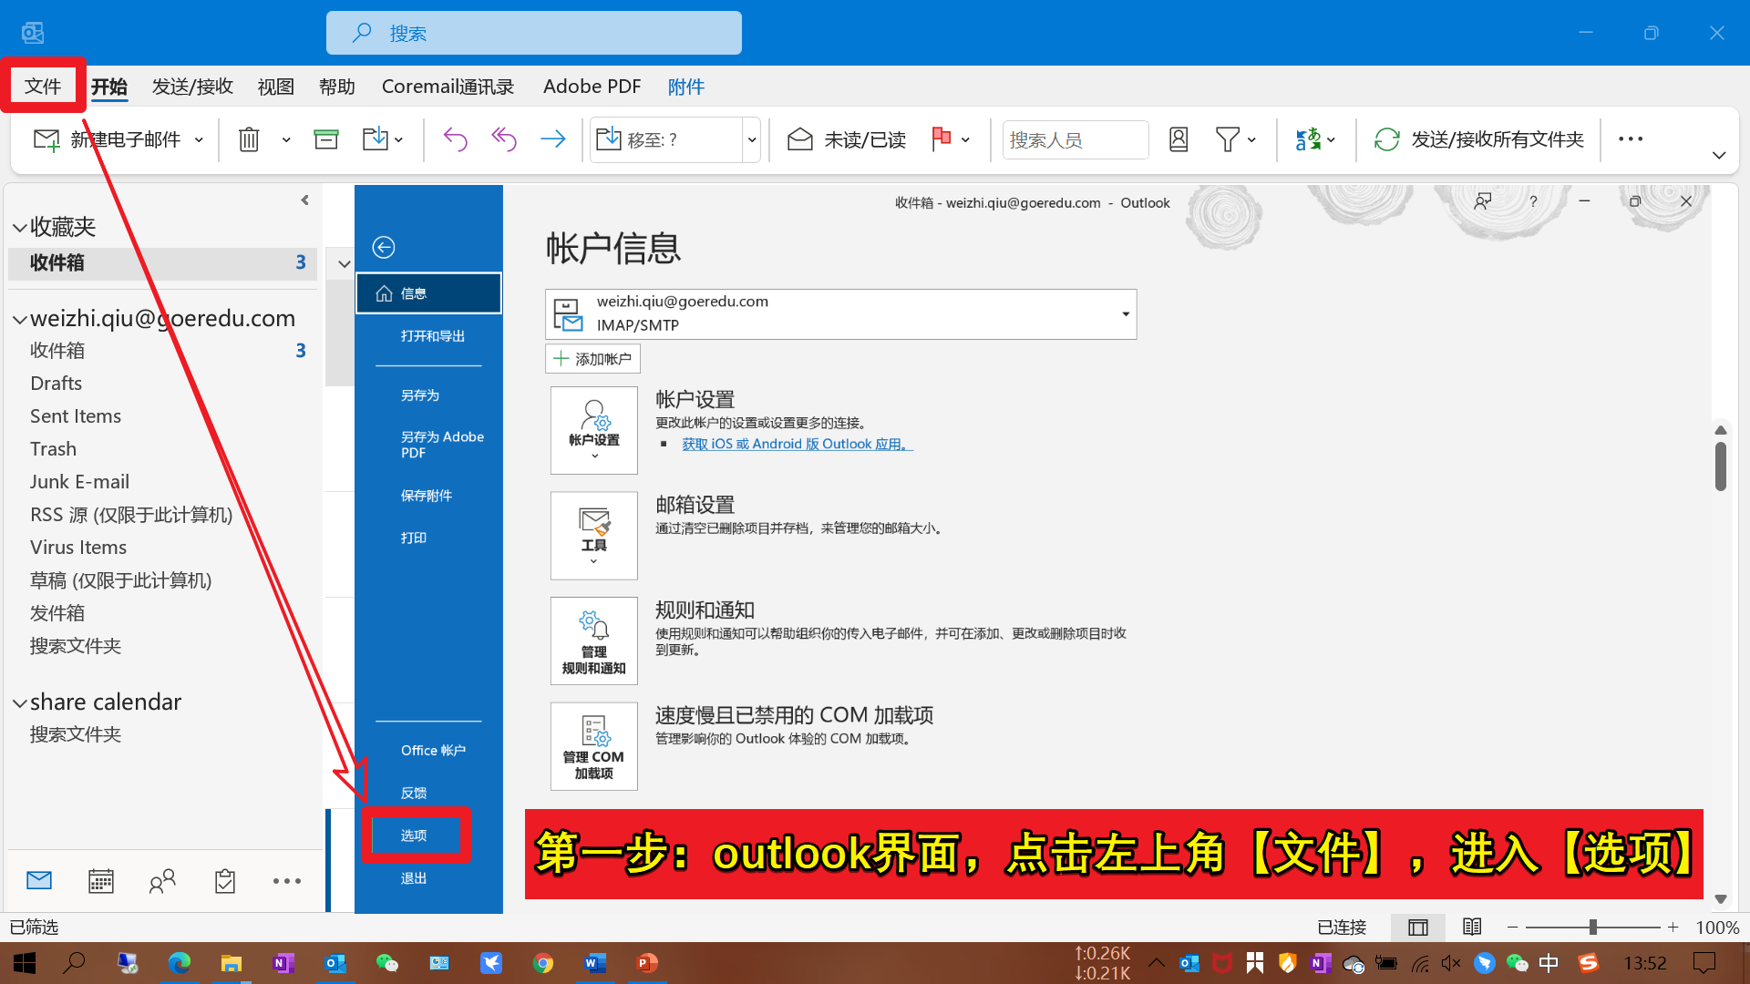Open Google Chrome from the taskbar
The height and width of the screenshot is (984, 1750).
point(543,963)
